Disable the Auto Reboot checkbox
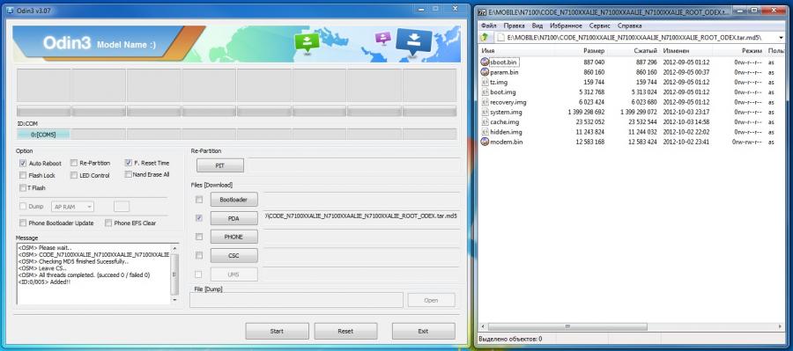This screenshot has width=793, height=351. point(23,163)
